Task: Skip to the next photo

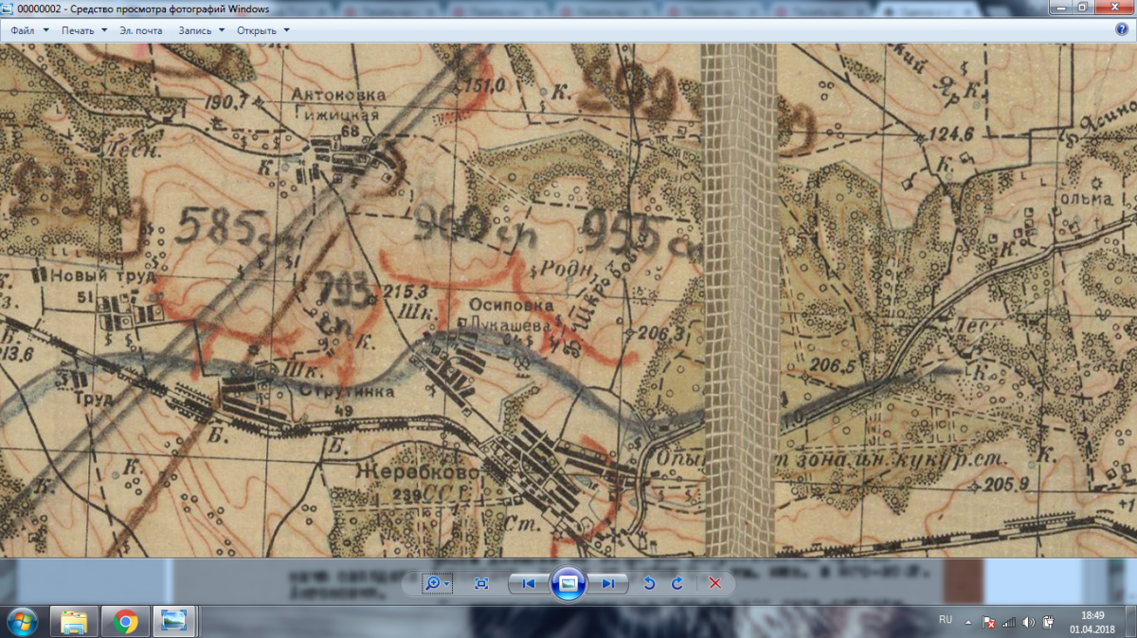Action: 608,584
